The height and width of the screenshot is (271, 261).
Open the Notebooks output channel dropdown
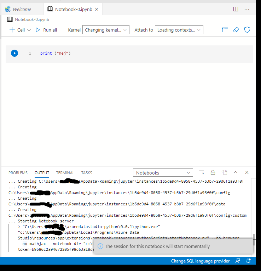[x=163, y=173]
